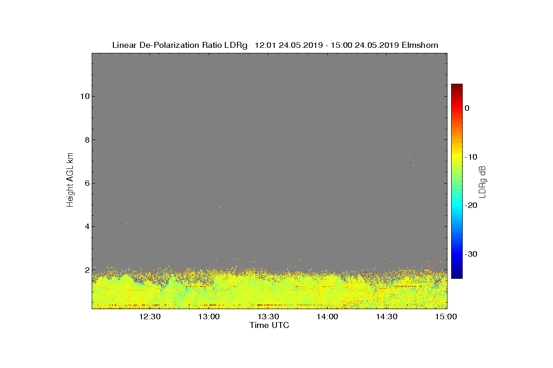Click the colorbar value -10
Image resolution: width=553 pixels, height=368 pixels.
pos(471,157)
